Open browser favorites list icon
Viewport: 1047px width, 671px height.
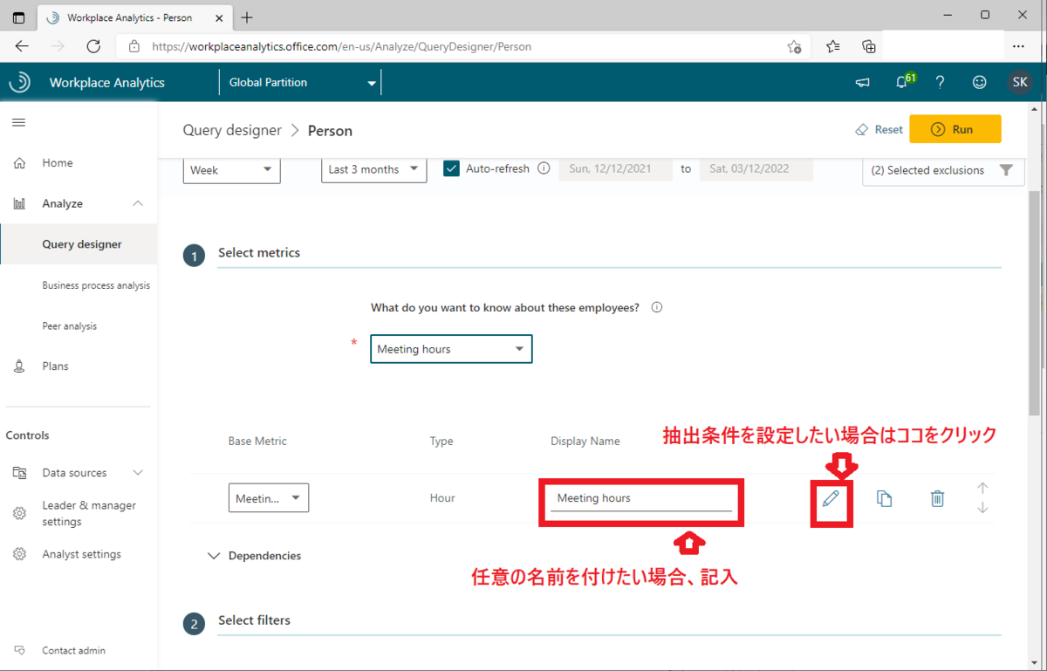[x=833, y=46]
